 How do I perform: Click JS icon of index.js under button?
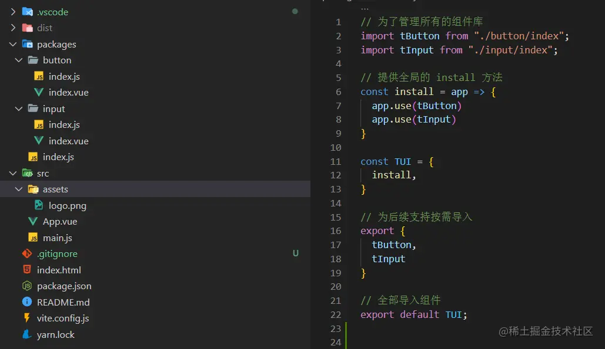[x=39, y=76]
